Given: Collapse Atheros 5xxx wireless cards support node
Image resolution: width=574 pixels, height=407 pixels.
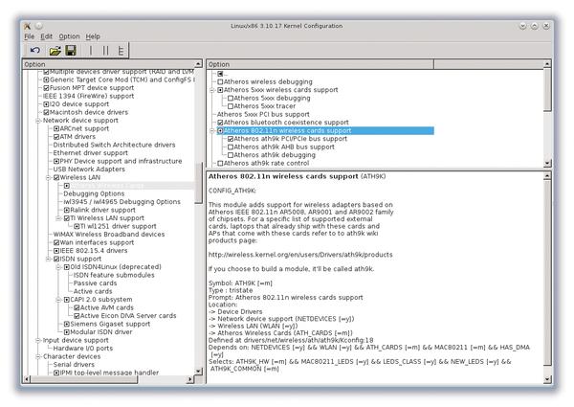Looking at the screenshot, I should (x=212, y=90).
